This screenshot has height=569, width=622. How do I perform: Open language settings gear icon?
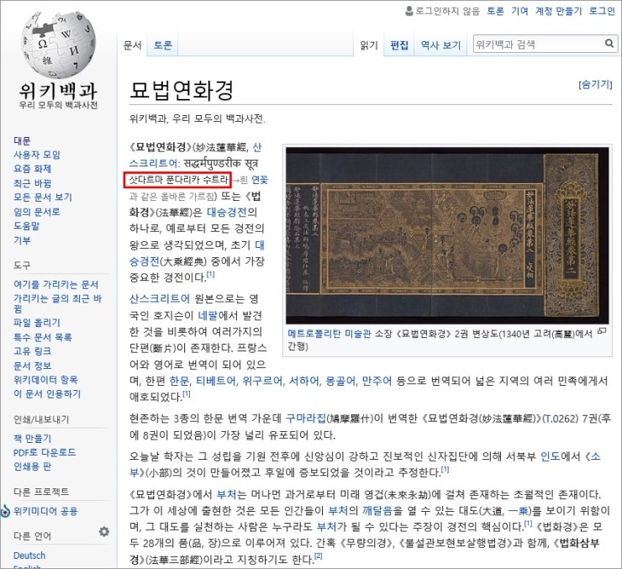pos(104,531)
